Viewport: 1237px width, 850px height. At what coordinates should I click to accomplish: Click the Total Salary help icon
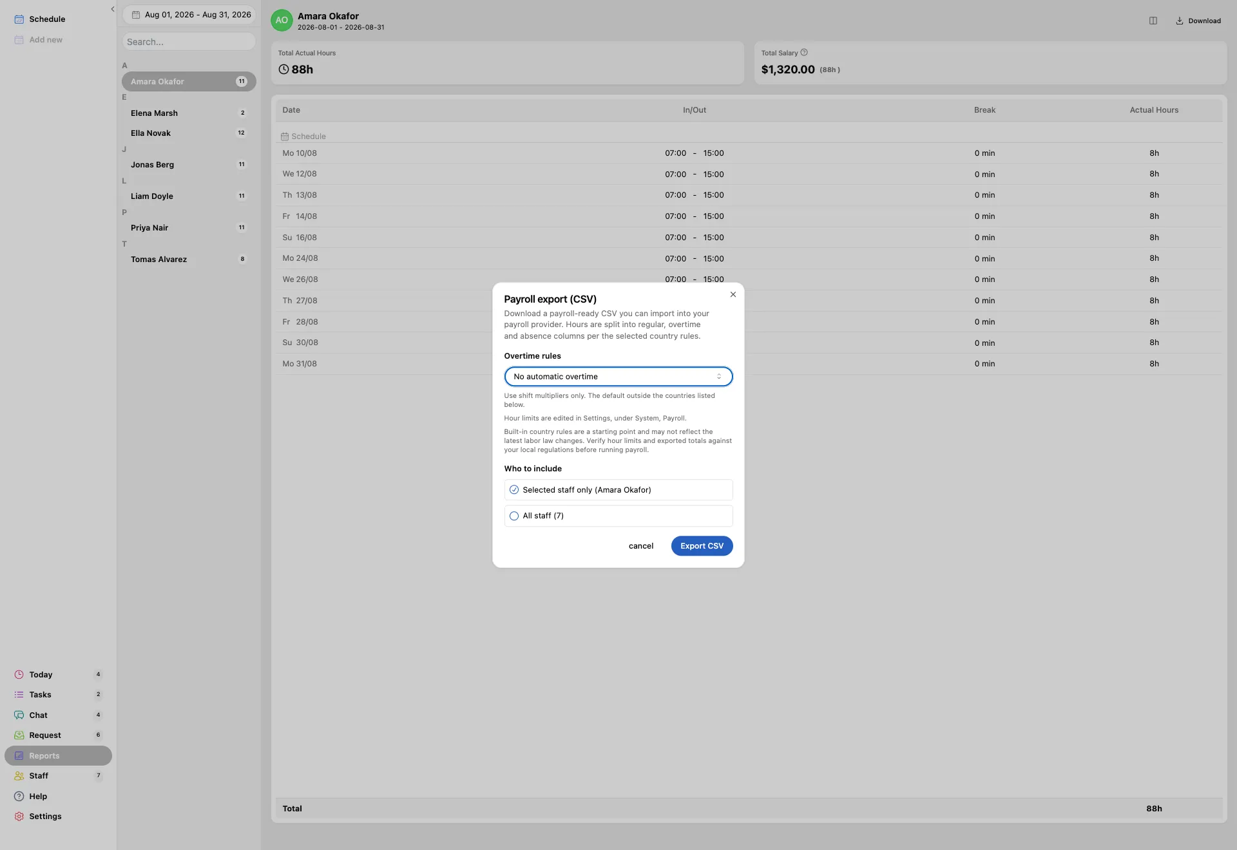[x=804, y=53]
